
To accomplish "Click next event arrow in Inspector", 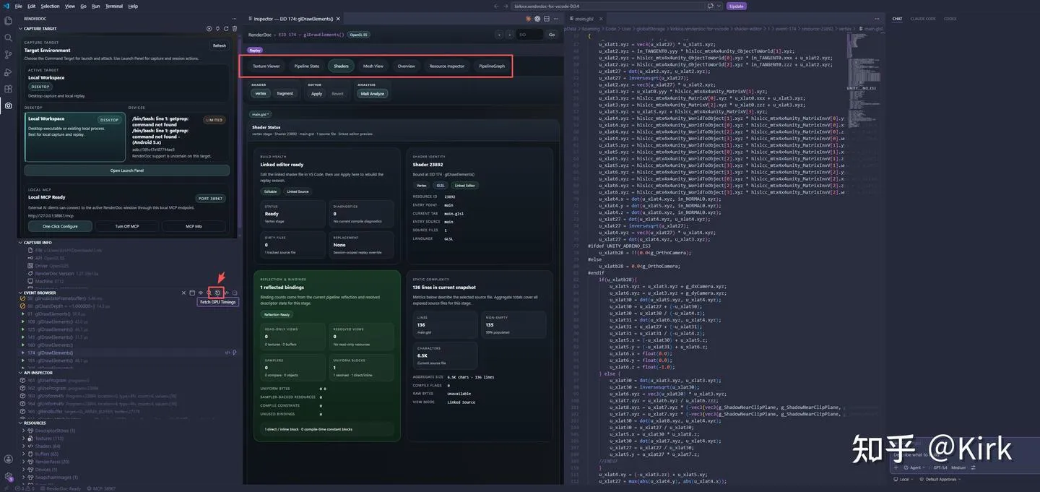I will 508,35.
